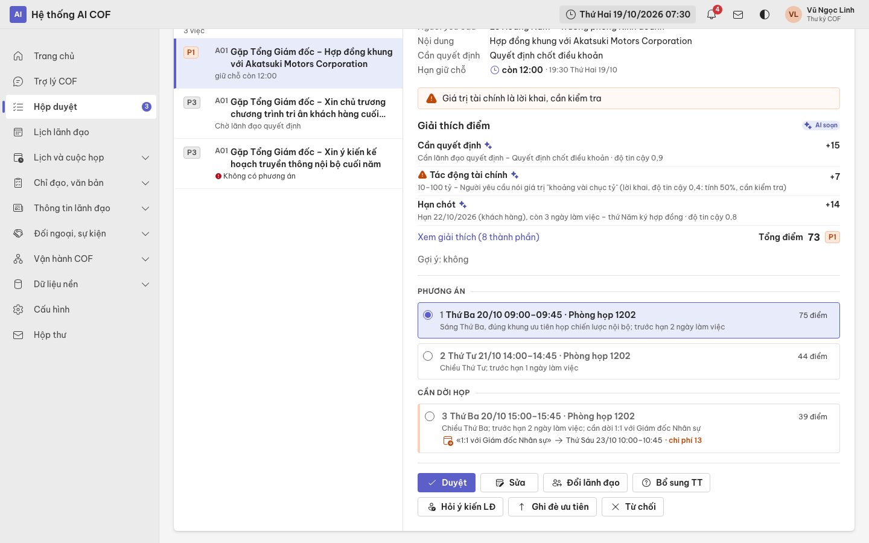
Task: Open Lịch lãnh đạo menu item
Action: pyautogui.click(x=81, y=132)
